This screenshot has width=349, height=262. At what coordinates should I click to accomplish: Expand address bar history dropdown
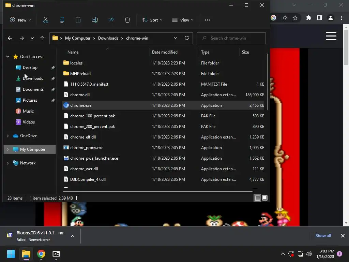176,38
